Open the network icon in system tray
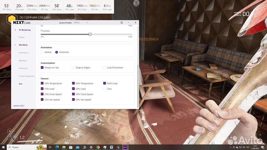The image size is (267, 150). point(240,147)
